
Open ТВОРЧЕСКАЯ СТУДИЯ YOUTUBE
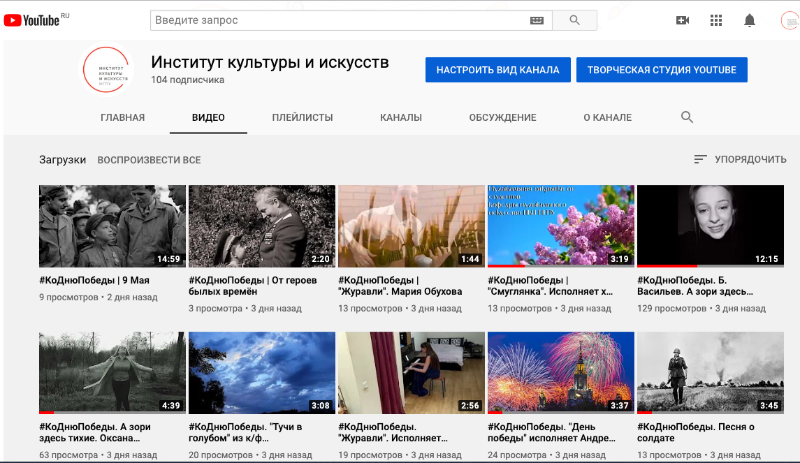(x=662, y=70)
